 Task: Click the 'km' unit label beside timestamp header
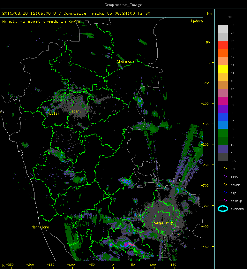(x=209, y=13)
